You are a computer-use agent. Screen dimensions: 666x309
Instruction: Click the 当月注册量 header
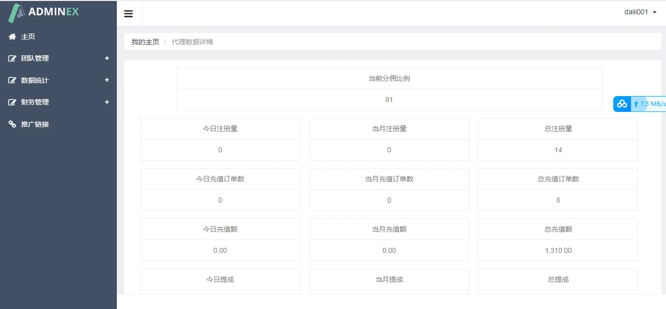389,129
